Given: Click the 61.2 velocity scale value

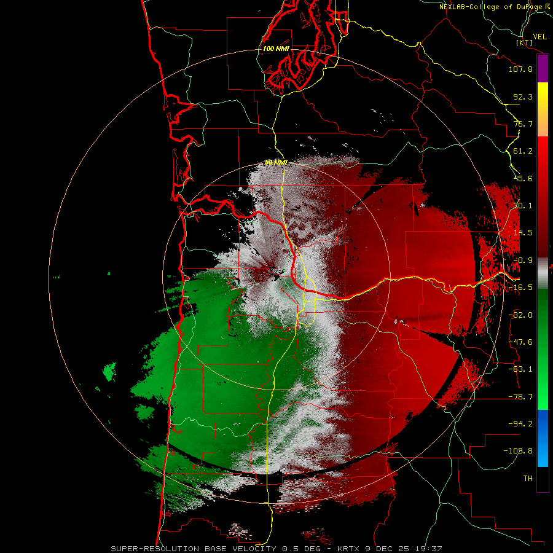Looking at the screenshot, I should [x=523, y=151].
